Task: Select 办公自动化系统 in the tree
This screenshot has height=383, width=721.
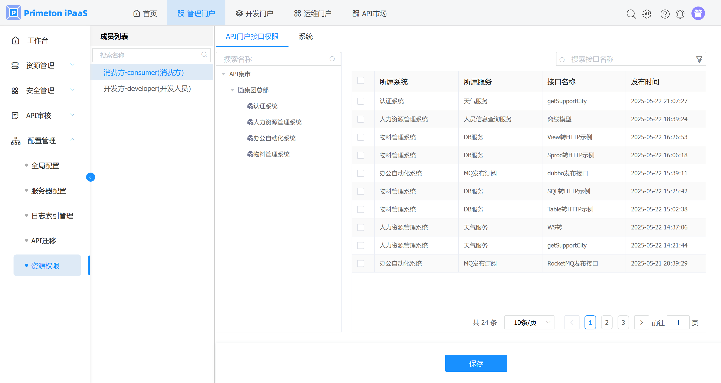Action: (274, 138)
